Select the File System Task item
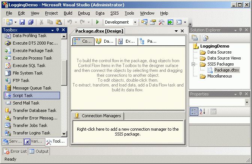This screenshot has height=164, width=252. click(32, 73)
